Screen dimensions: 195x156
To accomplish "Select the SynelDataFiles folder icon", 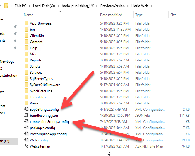I will click(x=26, y=91).
